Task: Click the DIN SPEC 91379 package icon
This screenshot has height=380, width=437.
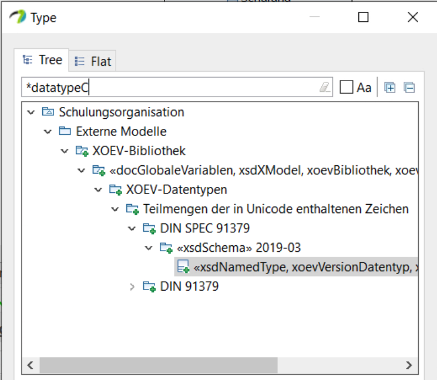Action: 149,228
